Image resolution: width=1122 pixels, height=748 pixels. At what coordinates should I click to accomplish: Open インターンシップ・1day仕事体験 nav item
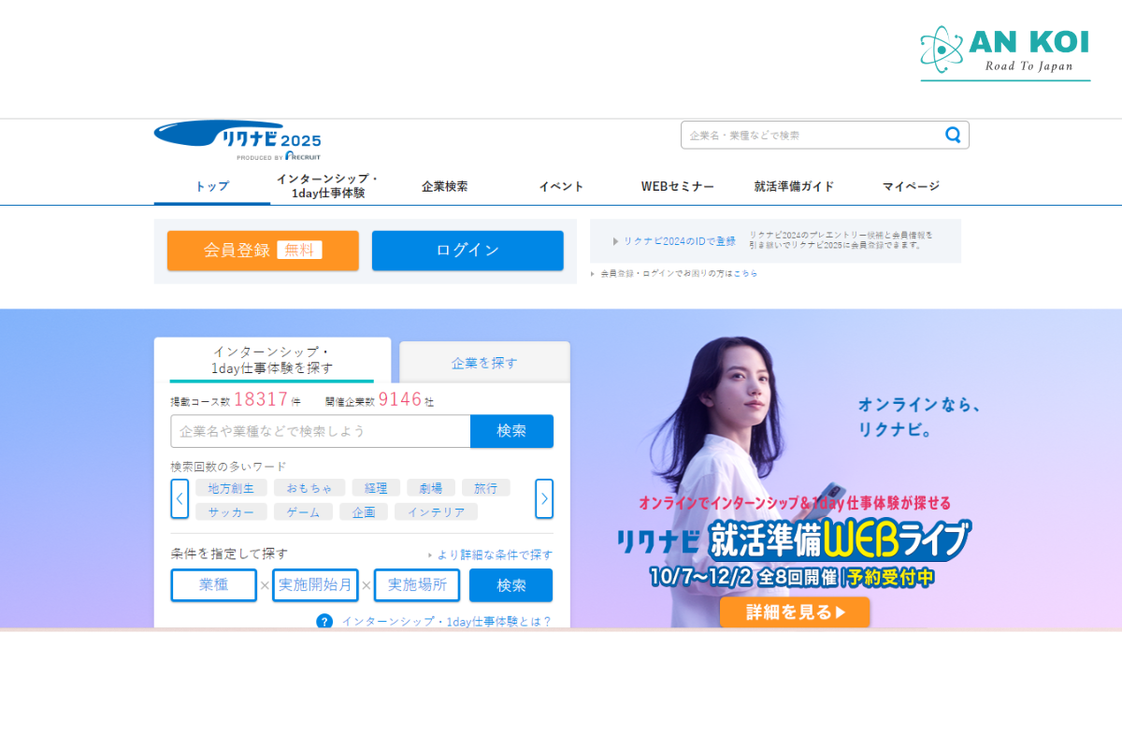327,186
